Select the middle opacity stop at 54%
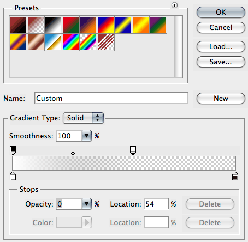The width and height of the screenshot is (248, 242). click(x=133, y=150)
